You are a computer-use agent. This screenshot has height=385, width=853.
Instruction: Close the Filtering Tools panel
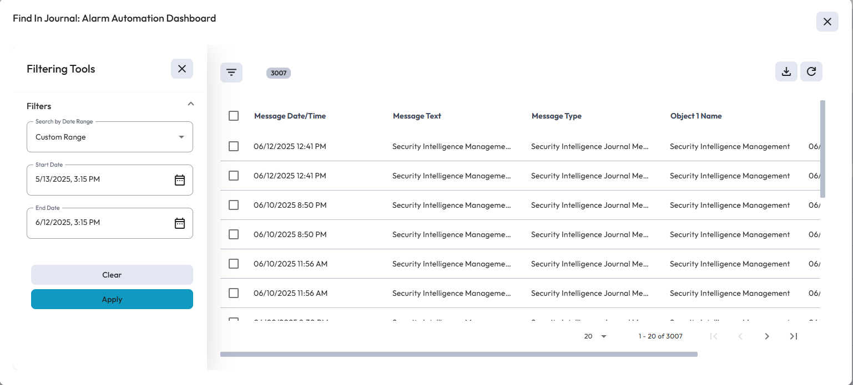coord(182,69)
